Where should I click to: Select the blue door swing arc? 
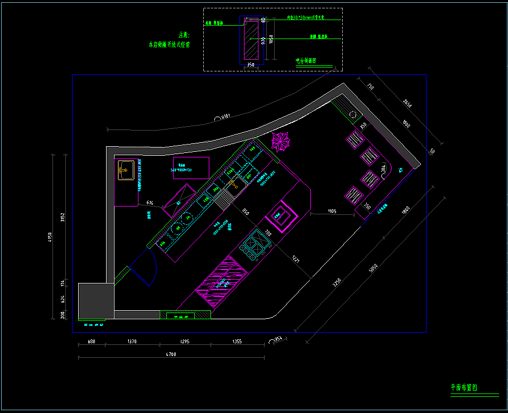click(x=144, y=267)
